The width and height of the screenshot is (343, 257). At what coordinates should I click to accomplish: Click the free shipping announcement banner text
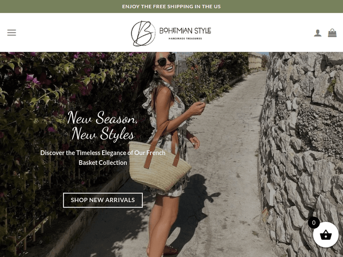pyautogui.click(x=171, y=6)
